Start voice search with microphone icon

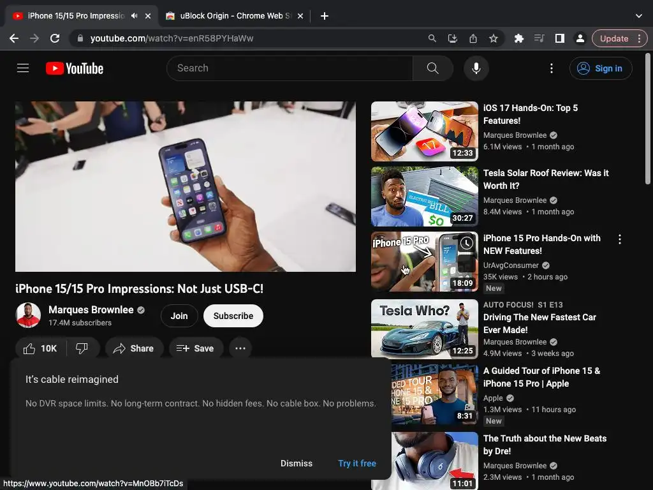point(476,68)
